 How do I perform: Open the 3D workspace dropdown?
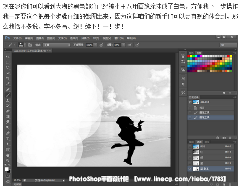(x=228, y=45)
